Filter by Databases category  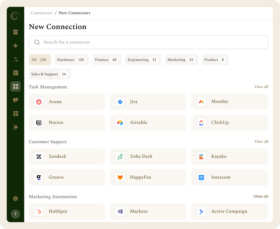[x=72, y=59]
